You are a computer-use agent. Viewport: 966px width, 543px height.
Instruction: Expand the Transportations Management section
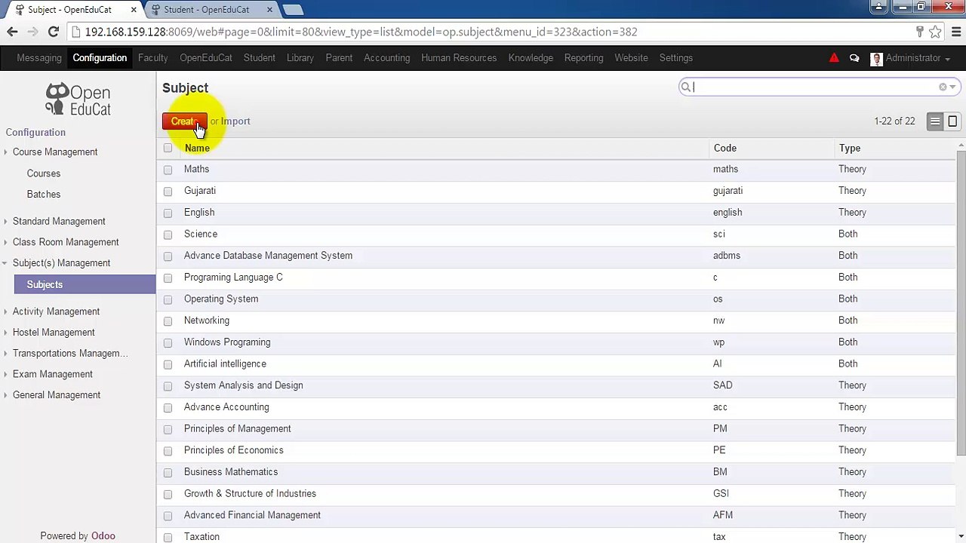[x=70, y=353]
